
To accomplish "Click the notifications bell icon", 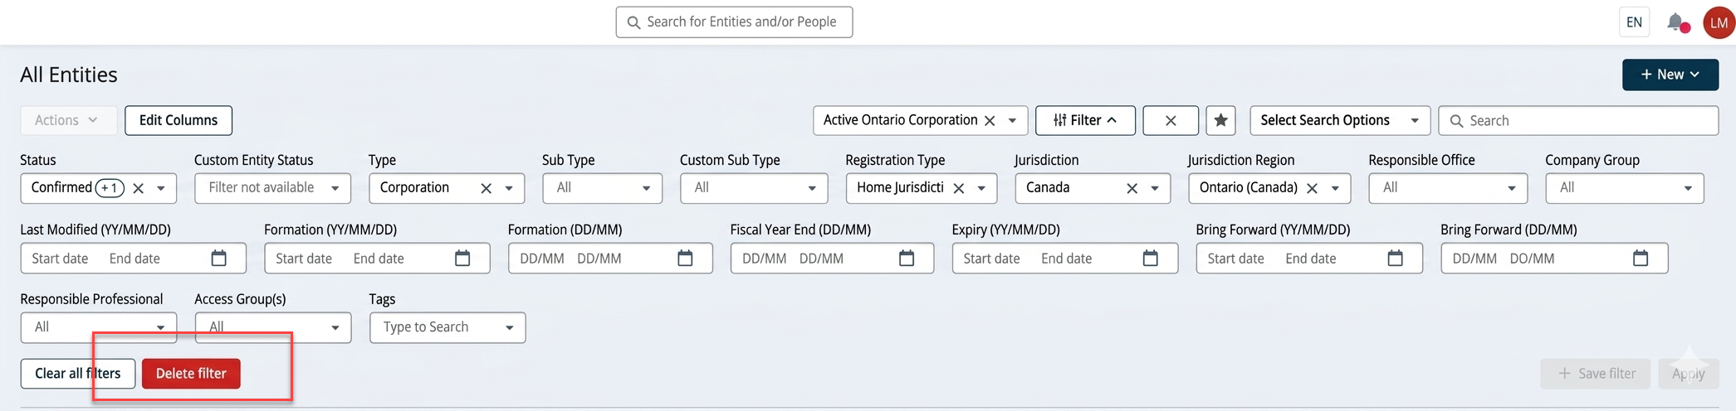I will 1676,22.
